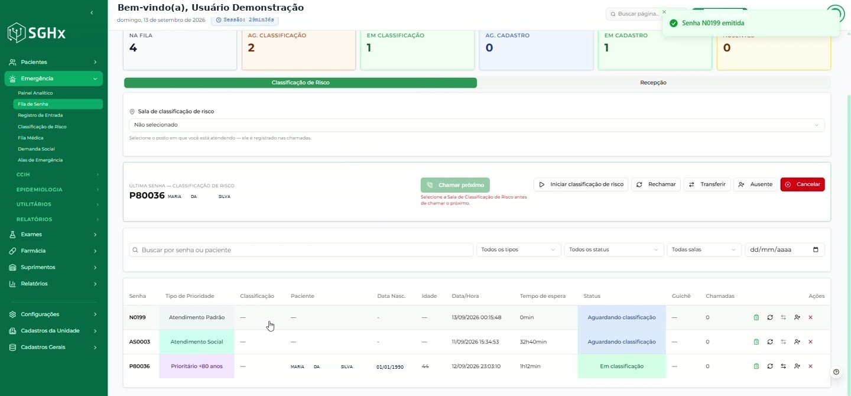Expand the CCIH submenu
This screenshot has height=396, width=851.
click(x=57, y=174)
